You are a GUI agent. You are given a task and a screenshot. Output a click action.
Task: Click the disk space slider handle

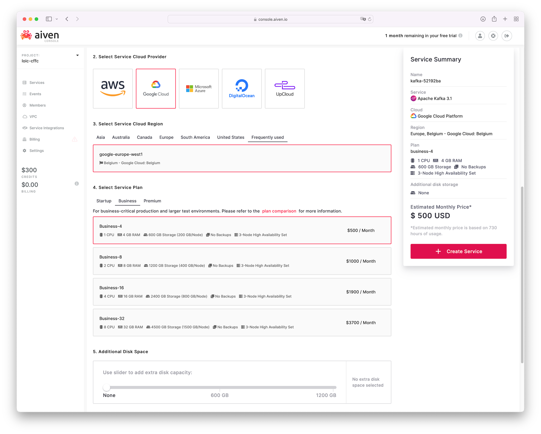click(x=107, y=387)
